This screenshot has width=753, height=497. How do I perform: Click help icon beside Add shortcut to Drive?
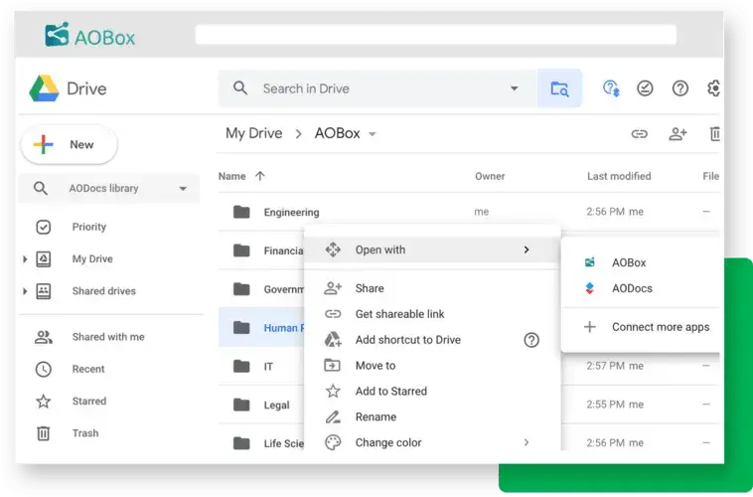pyautogui.click(x=531, y=340)
